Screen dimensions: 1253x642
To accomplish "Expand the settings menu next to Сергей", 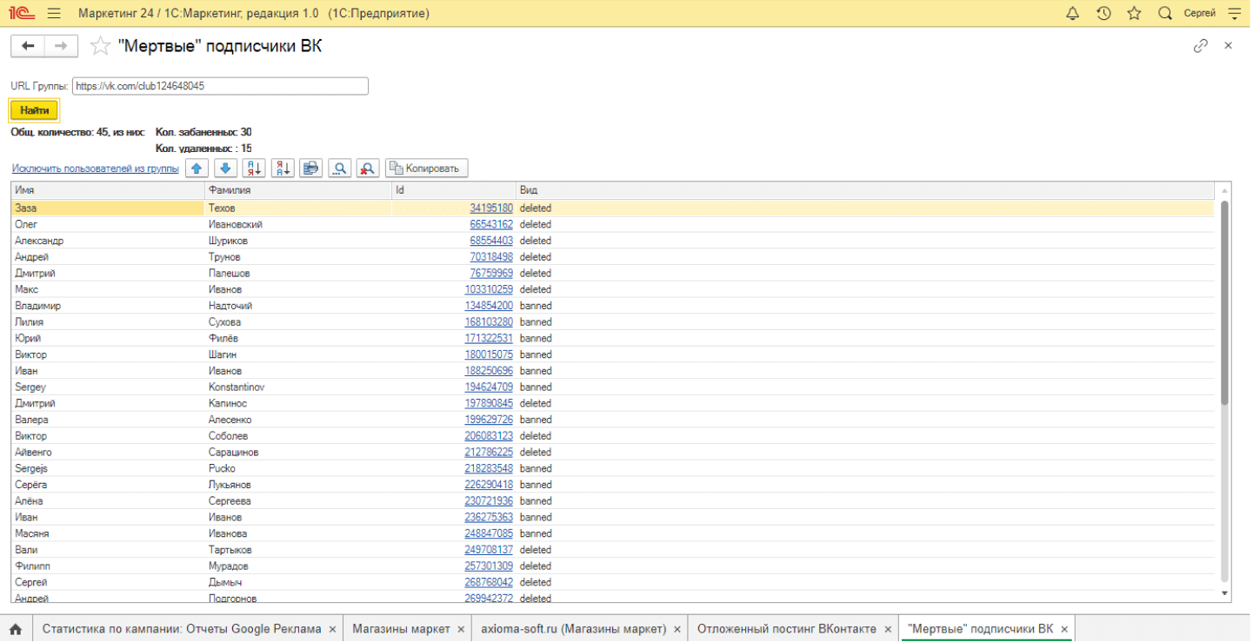I will tap(1234, 13).
